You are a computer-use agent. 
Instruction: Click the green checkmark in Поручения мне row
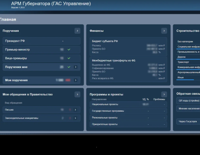69,67
